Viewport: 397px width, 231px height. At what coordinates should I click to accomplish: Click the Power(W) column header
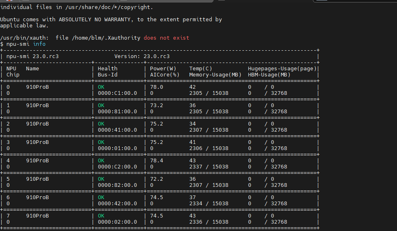[163, 68]
